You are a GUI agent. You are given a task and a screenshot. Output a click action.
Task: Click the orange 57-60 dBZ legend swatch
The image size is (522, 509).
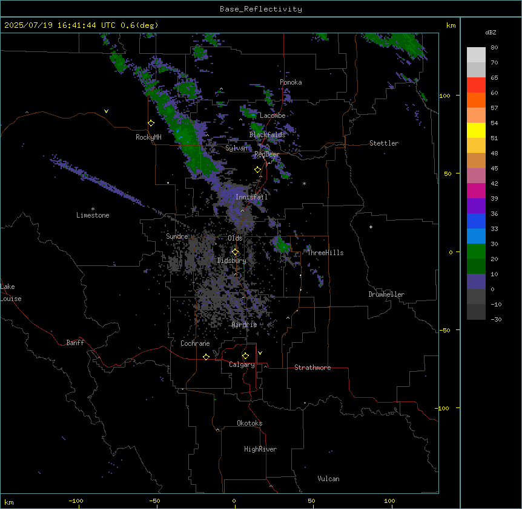[476, 100]
